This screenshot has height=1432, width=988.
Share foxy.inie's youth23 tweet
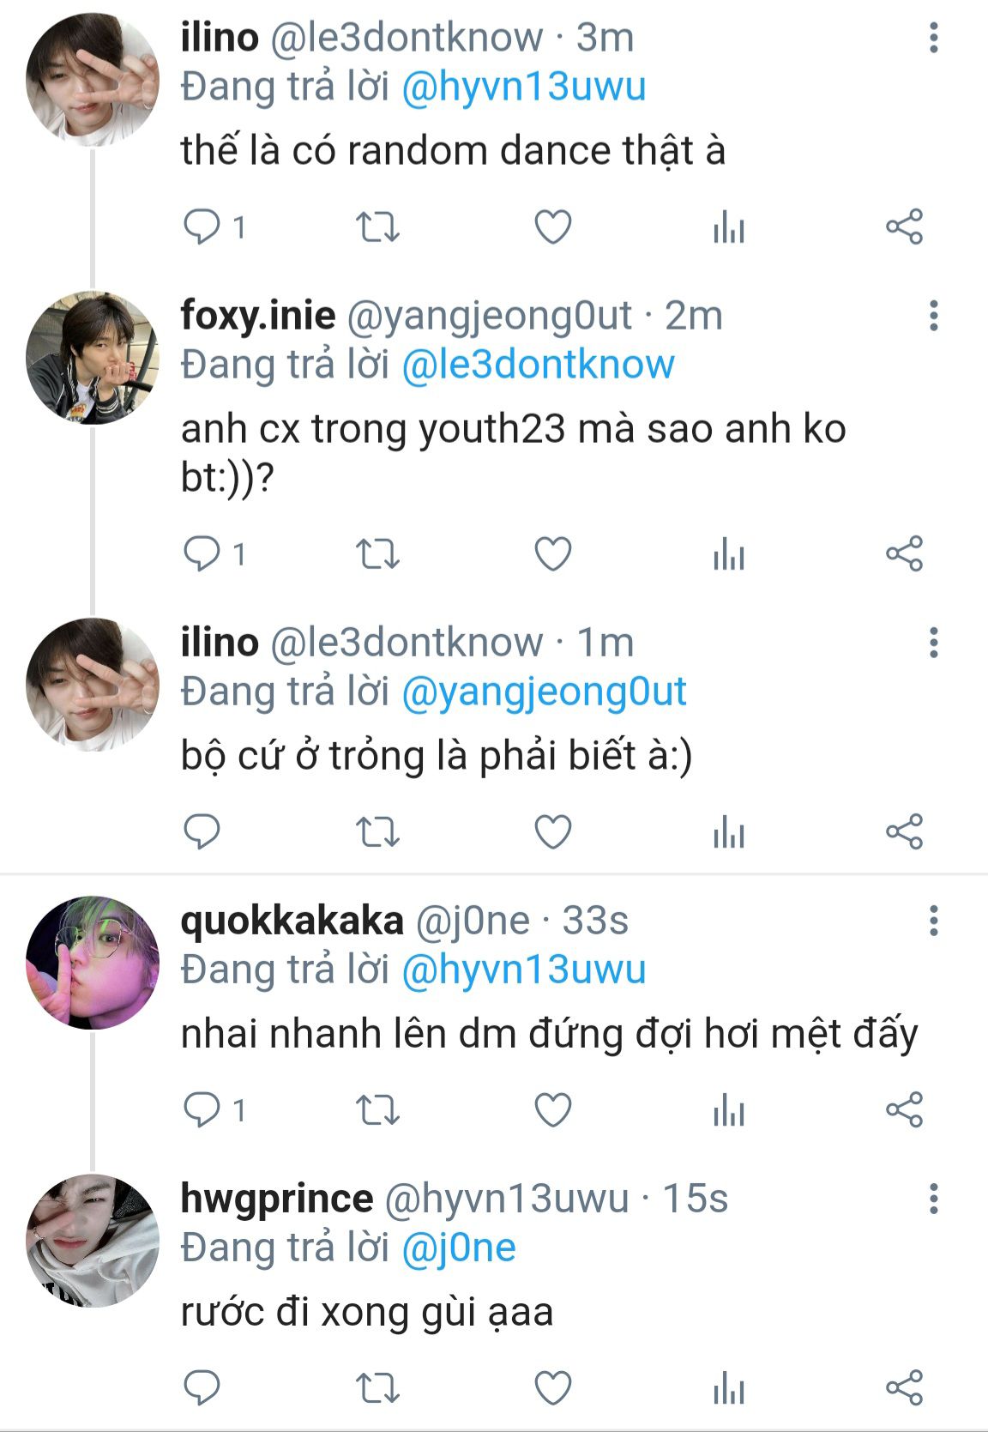point(904,554)
